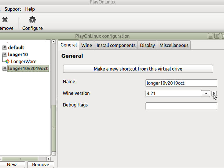Screen dimensions: 224x168
Task: Select the longer10 virtual drive
Action: coord(18,54)
